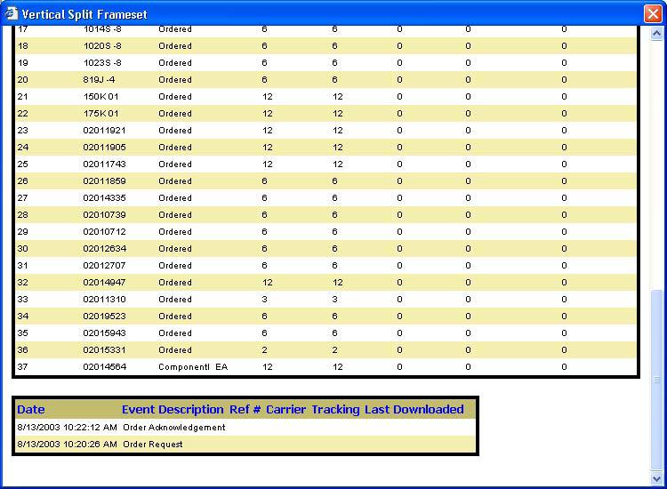Click the Carrier column header
667x489 pixels.
click(x=285, y=410)
